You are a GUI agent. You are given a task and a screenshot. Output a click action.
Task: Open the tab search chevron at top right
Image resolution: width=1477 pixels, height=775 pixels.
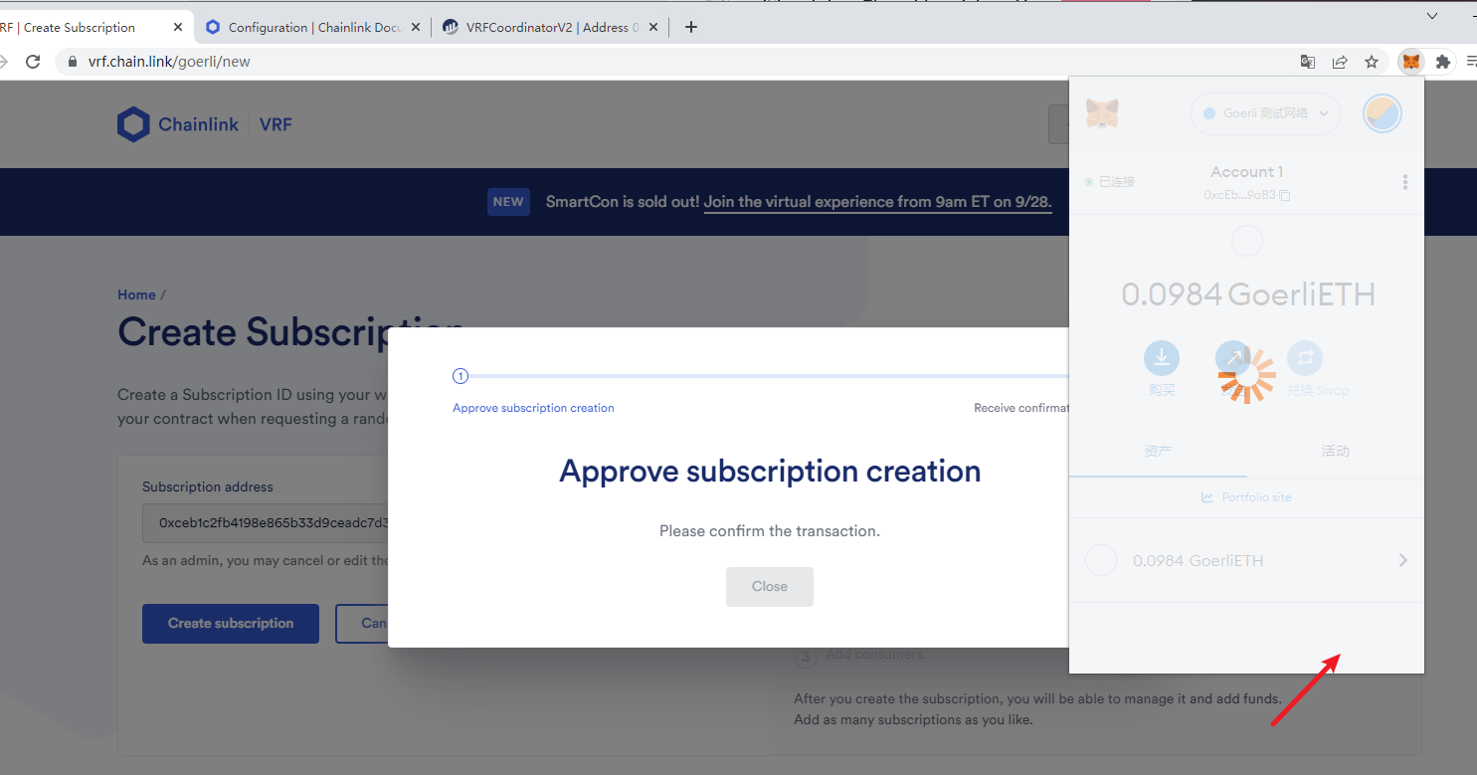pyautogui.click(x=1432, y=16)
